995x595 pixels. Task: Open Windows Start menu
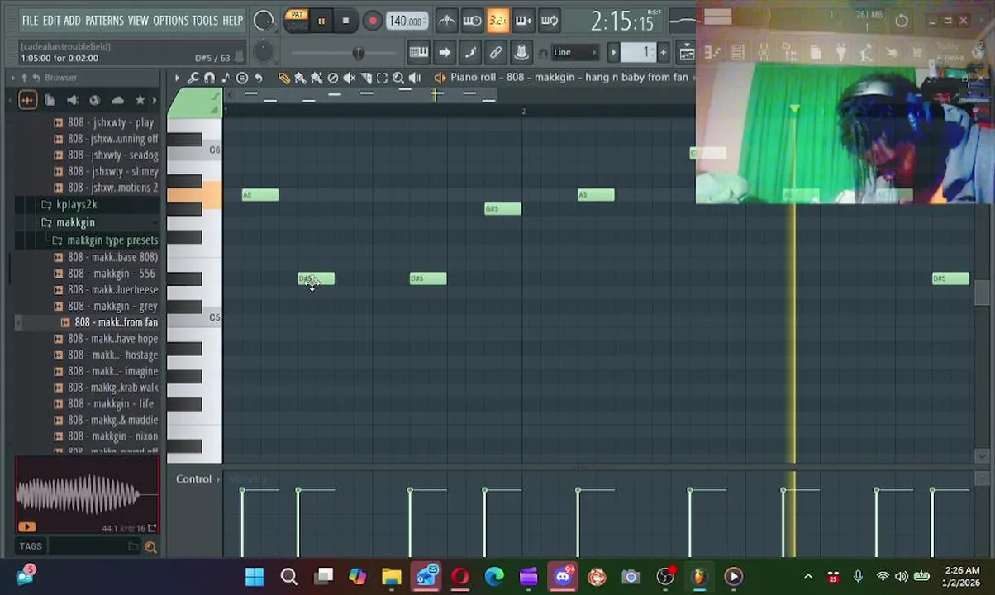[255, 576]
